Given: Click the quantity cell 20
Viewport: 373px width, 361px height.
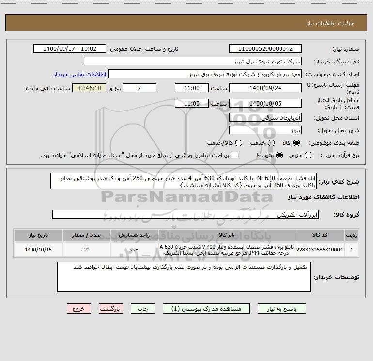Looking at the screenshot, I should pyautogui.click(x=87, y=250).
